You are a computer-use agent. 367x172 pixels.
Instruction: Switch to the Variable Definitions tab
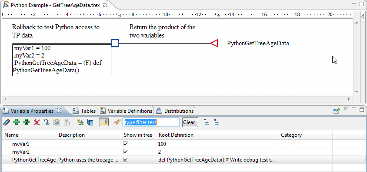(x=127, y=111)
